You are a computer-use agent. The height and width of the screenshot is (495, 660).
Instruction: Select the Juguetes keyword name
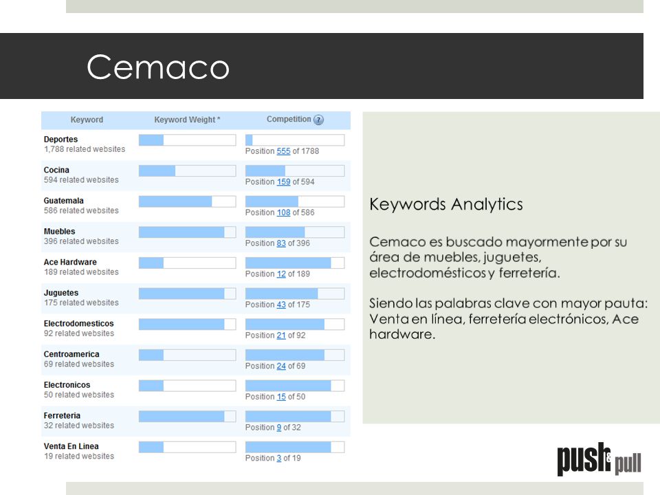(x=61, y=293)
